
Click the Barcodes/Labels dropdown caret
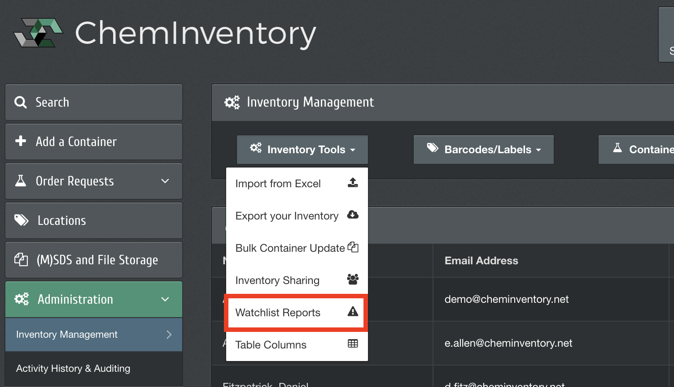538,150
